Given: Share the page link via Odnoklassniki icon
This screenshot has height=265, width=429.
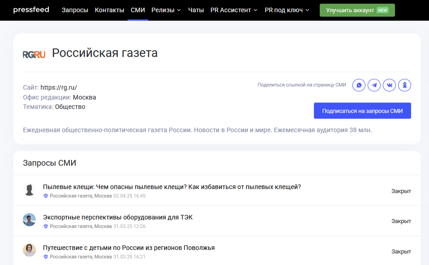Looking at the screenshot, I should pyautogui.click(x=405, y=85).
